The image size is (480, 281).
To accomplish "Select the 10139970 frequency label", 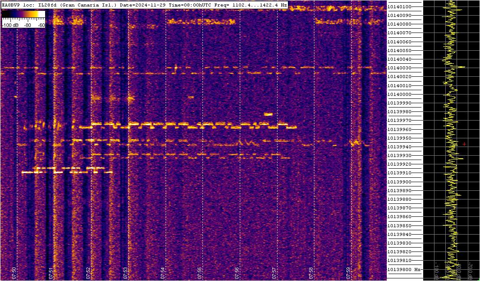I will [x=399, y=121].
